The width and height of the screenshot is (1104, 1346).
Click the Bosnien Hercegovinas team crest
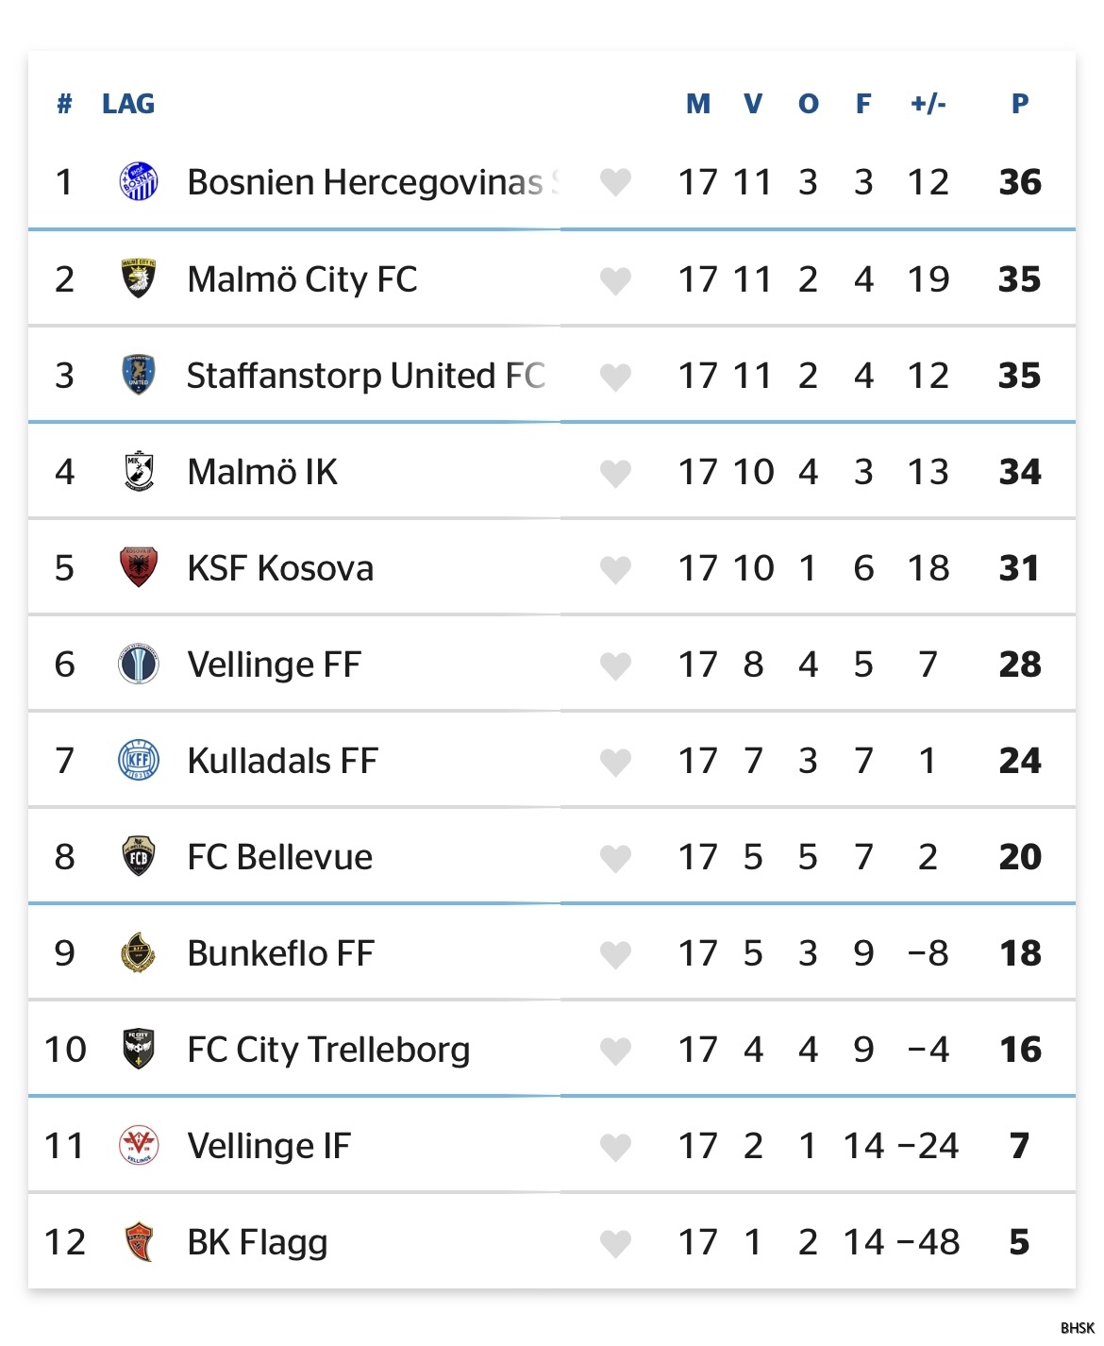coord(139,181)
